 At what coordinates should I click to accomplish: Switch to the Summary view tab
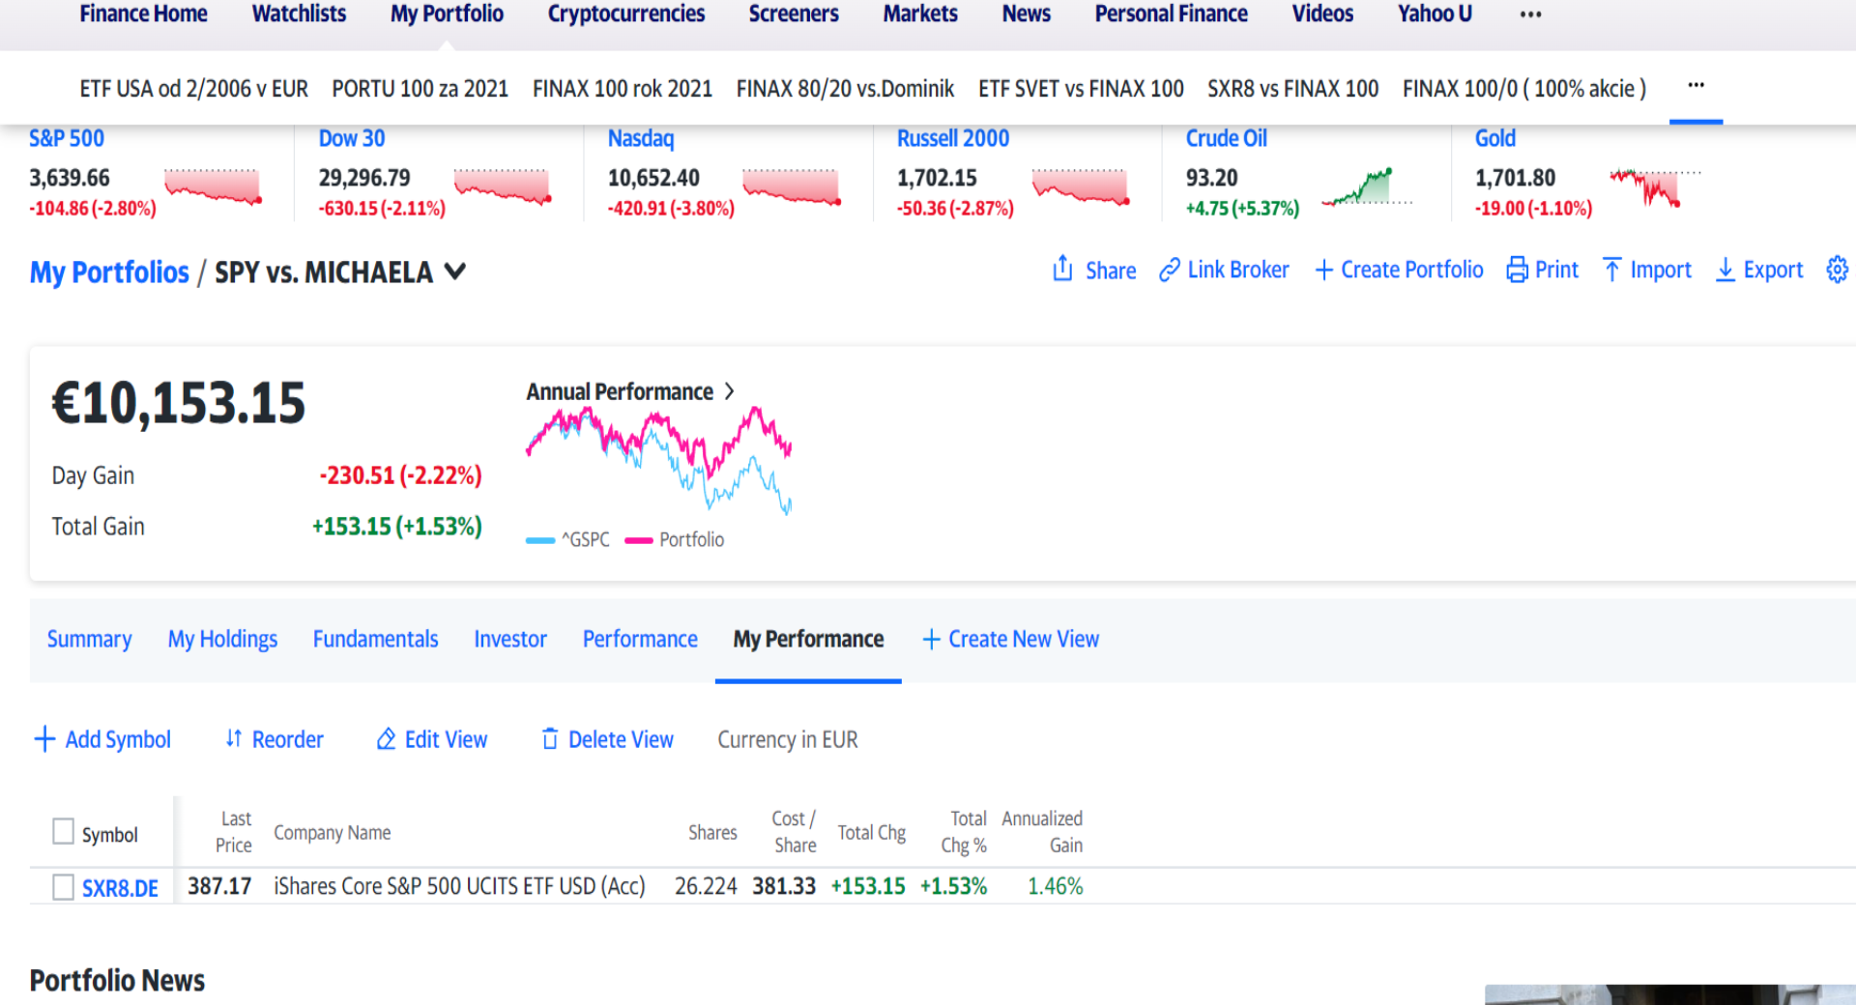(89, 640)
